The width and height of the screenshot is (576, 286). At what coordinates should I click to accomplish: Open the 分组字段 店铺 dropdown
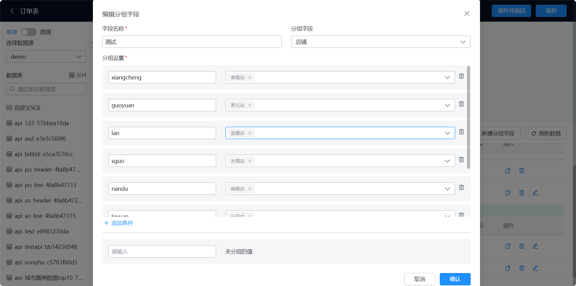(381, 42)
